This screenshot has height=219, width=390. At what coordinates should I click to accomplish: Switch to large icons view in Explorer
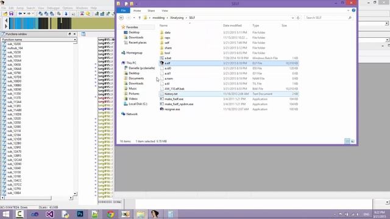coord(353,141)
